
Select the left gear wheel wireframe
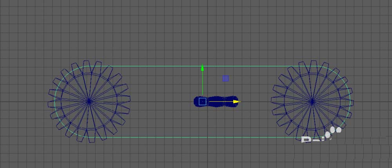tap(89, 101)
